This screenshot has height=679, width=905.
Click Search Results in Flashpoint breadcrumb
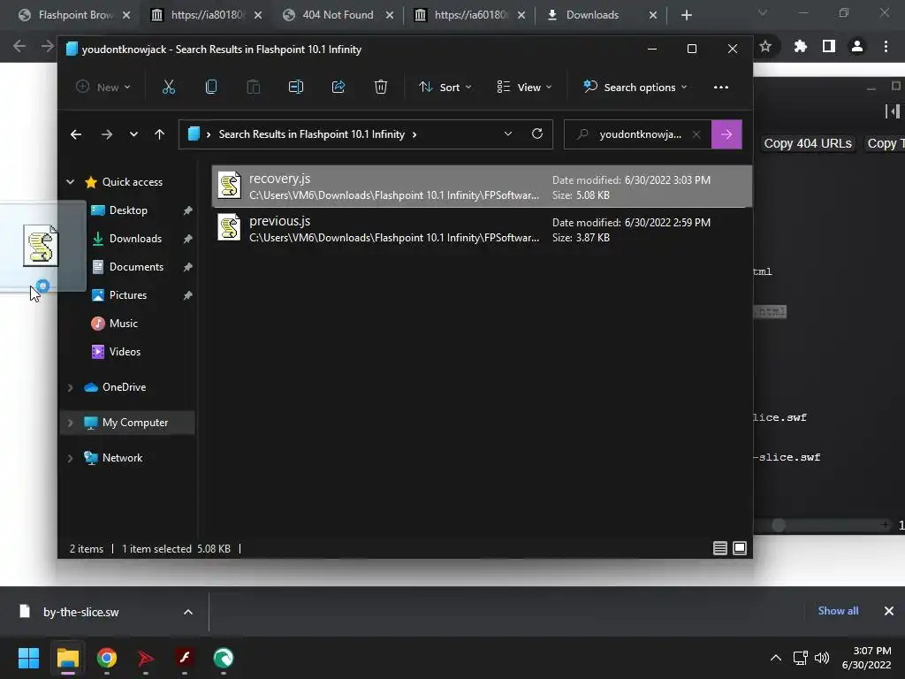click(x=312, y=134)
